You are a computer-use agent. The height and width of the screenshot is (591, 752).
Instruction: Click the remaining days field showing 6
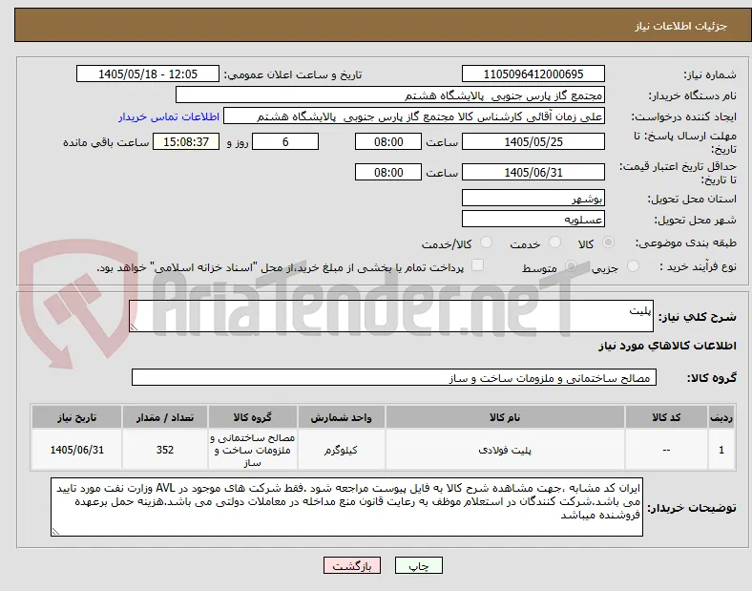click(285, 142)
